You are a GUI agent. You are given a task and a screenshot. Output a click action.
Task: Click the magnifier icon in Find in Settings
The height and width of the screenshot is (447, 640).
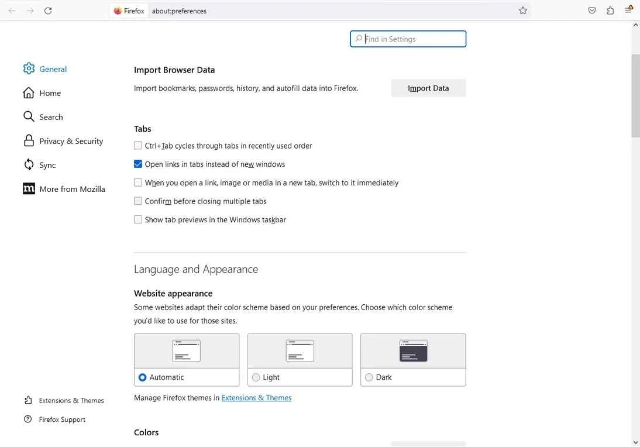[359, 39]
